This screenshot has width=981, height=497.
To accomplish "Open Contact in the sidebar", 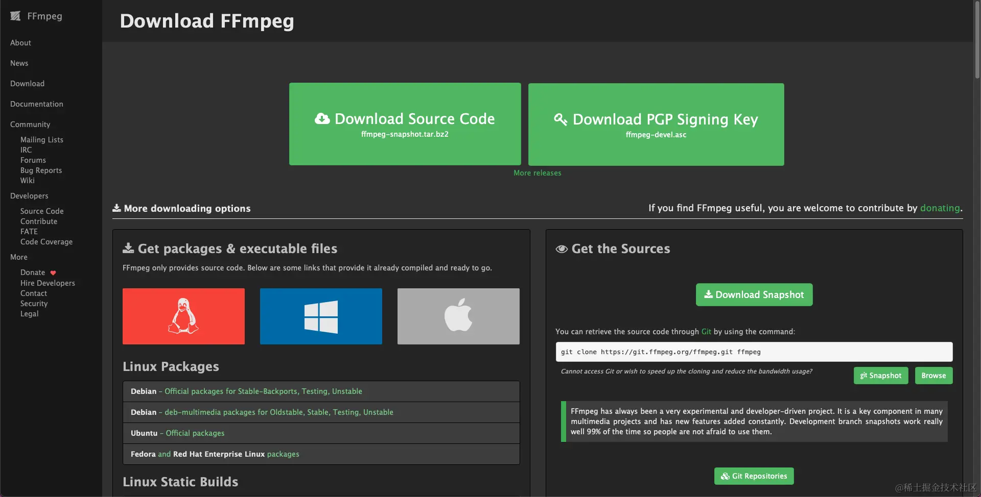I will pyautogui.click(x=34, y=293).
